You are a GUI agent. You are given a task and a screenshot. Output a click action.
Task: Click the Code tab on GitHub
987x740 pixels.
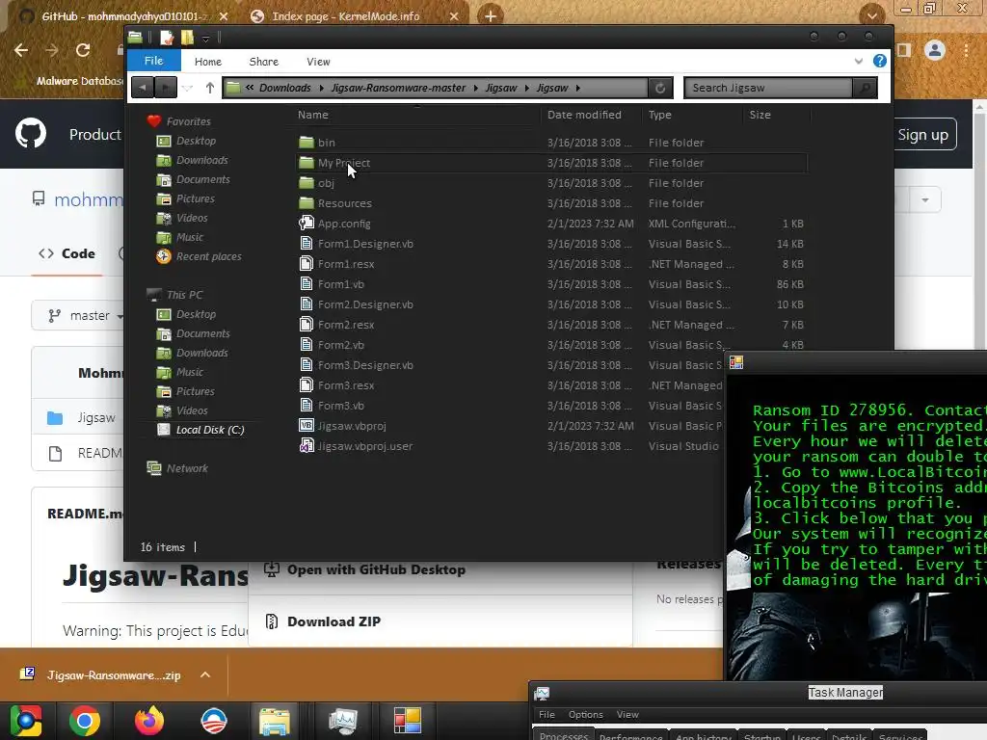tap(67, 253)
